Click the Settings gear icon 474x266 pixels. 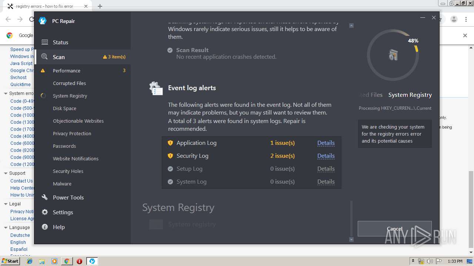coord(45,212)
